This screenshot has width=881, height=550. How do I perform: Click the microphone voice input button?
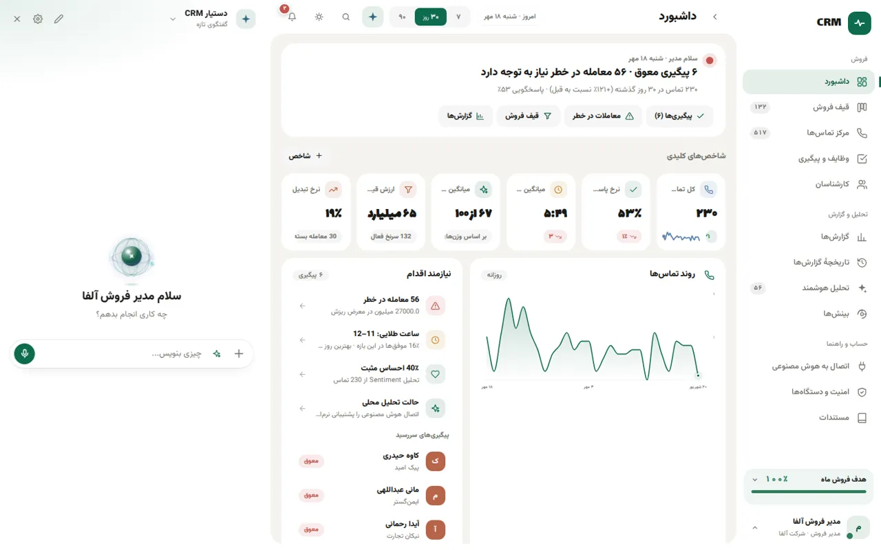pos(25,353)
